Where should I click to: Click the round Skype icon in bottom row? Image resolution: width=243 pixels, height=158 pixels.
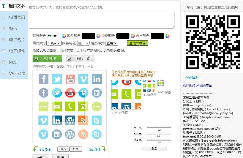(97, 134)
